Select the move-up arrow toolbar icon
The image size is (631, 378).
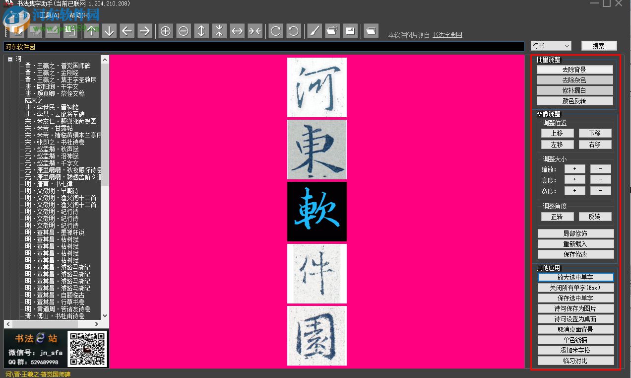point(91,31)
